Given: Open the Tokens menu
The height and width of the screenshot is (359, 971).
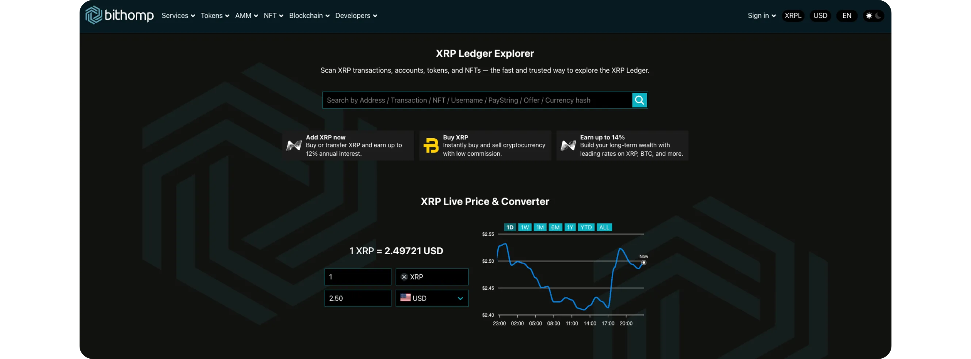Looking at the screenshot, I should [x=214, y=16].
